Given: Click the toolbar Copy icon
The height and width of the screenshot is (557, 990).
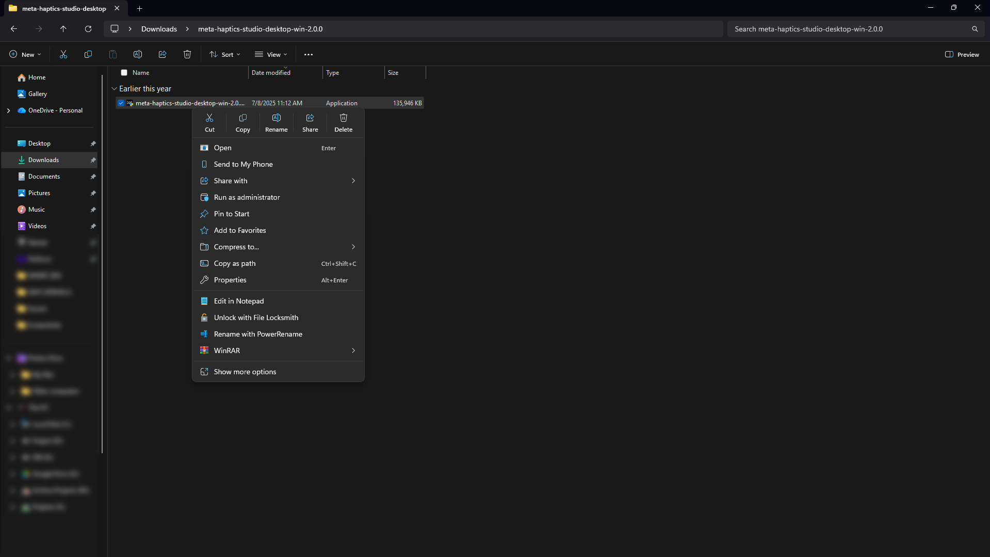Looking at the screenshot, I should pos(88,54).
